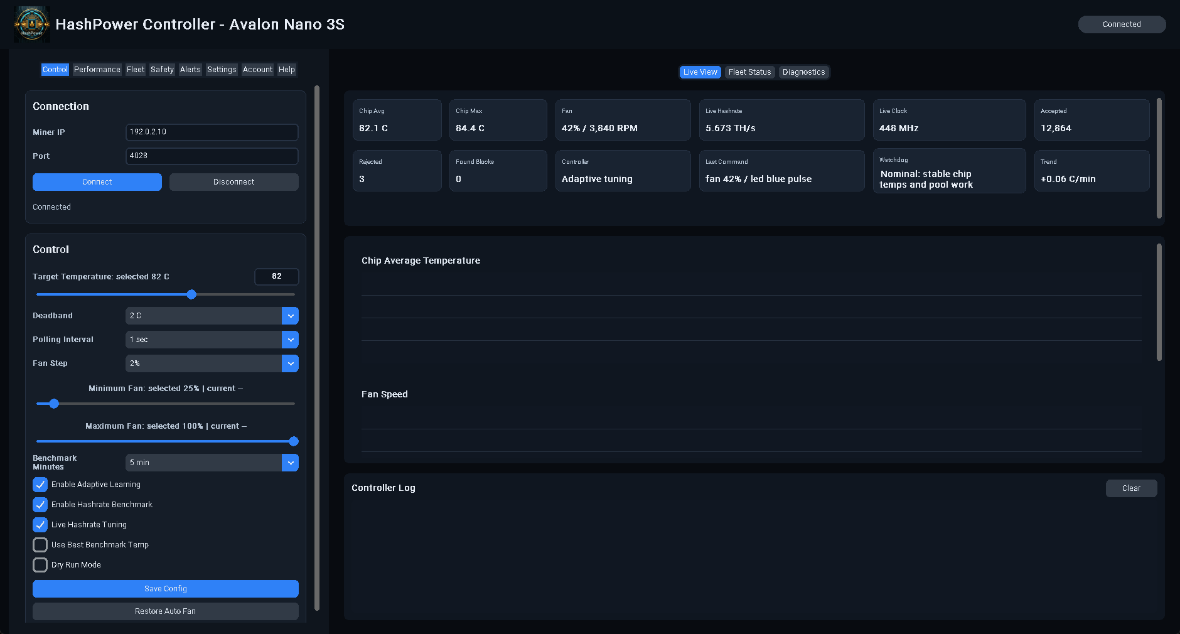Viewport: 1180px width, 634px height.
Task: Click the Live Clock 448 MHz card
Action: click(950, 120)
